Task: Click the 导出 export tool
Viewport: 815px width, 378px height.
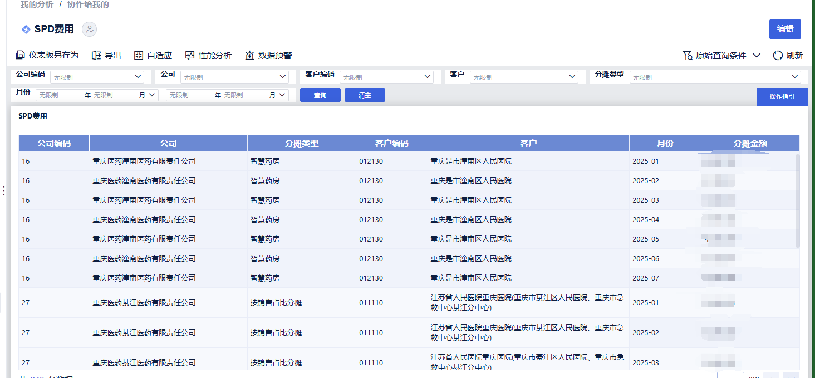Action: tap(106, 56)
